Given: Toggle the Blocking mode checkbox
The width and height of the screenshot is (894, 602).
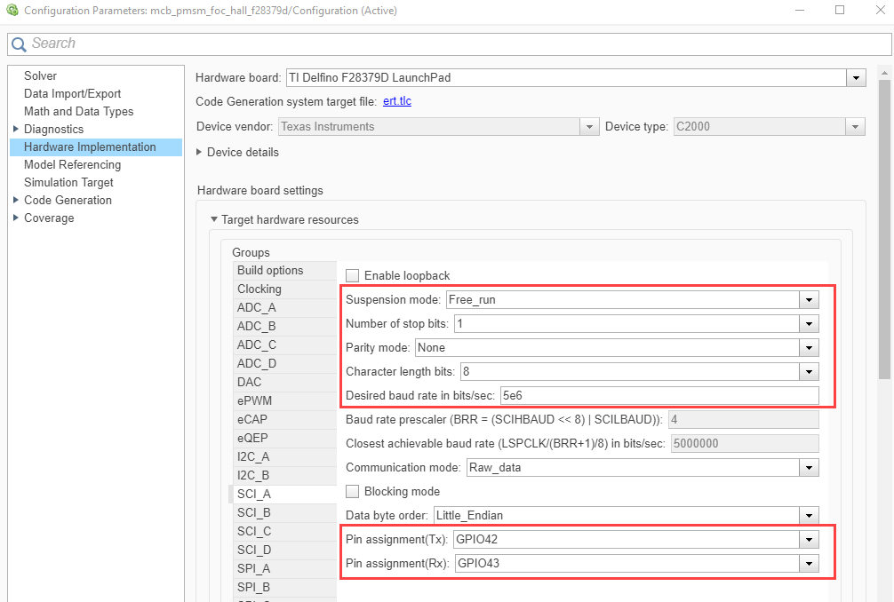Looking at the screenshot, I should [353, 491].
